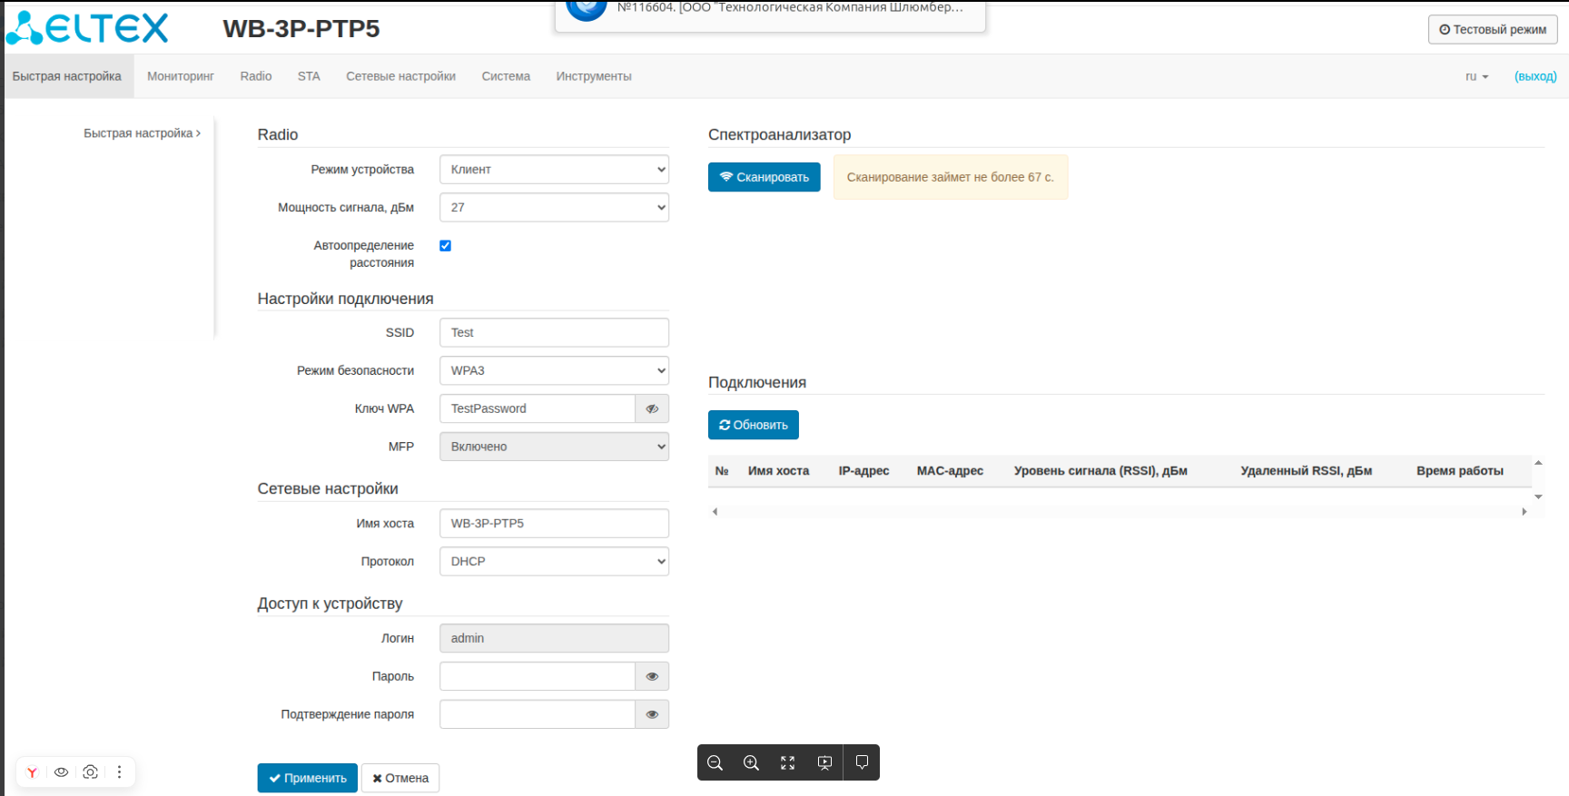
Task: Click the Время работы column header
Action: coord(1460,471)
